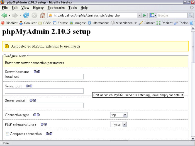Screen dimensions: 195x146
Task: Open the Cookies dropdown in the developer toolbar
Action: point(28,23)
